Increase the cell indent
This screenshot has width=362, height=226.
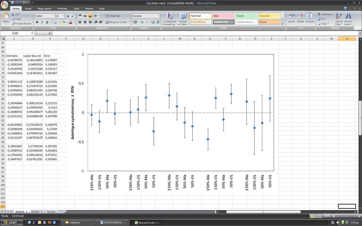click(x=101, y=22)
